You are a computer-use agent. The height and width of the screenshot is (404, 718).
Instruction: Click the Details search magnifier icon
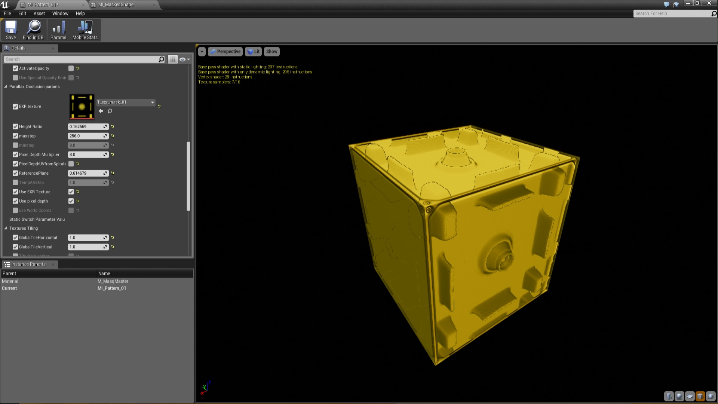[x=161, y=59]
